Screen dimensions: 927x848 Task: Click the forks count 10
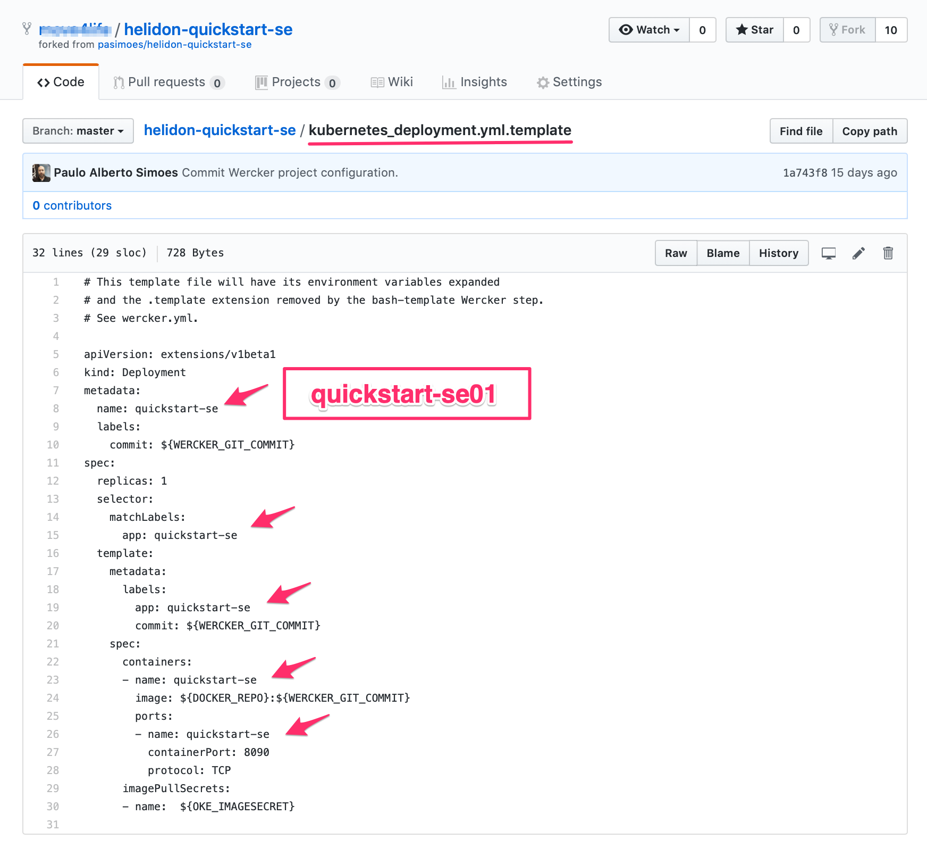coord(891,30)
